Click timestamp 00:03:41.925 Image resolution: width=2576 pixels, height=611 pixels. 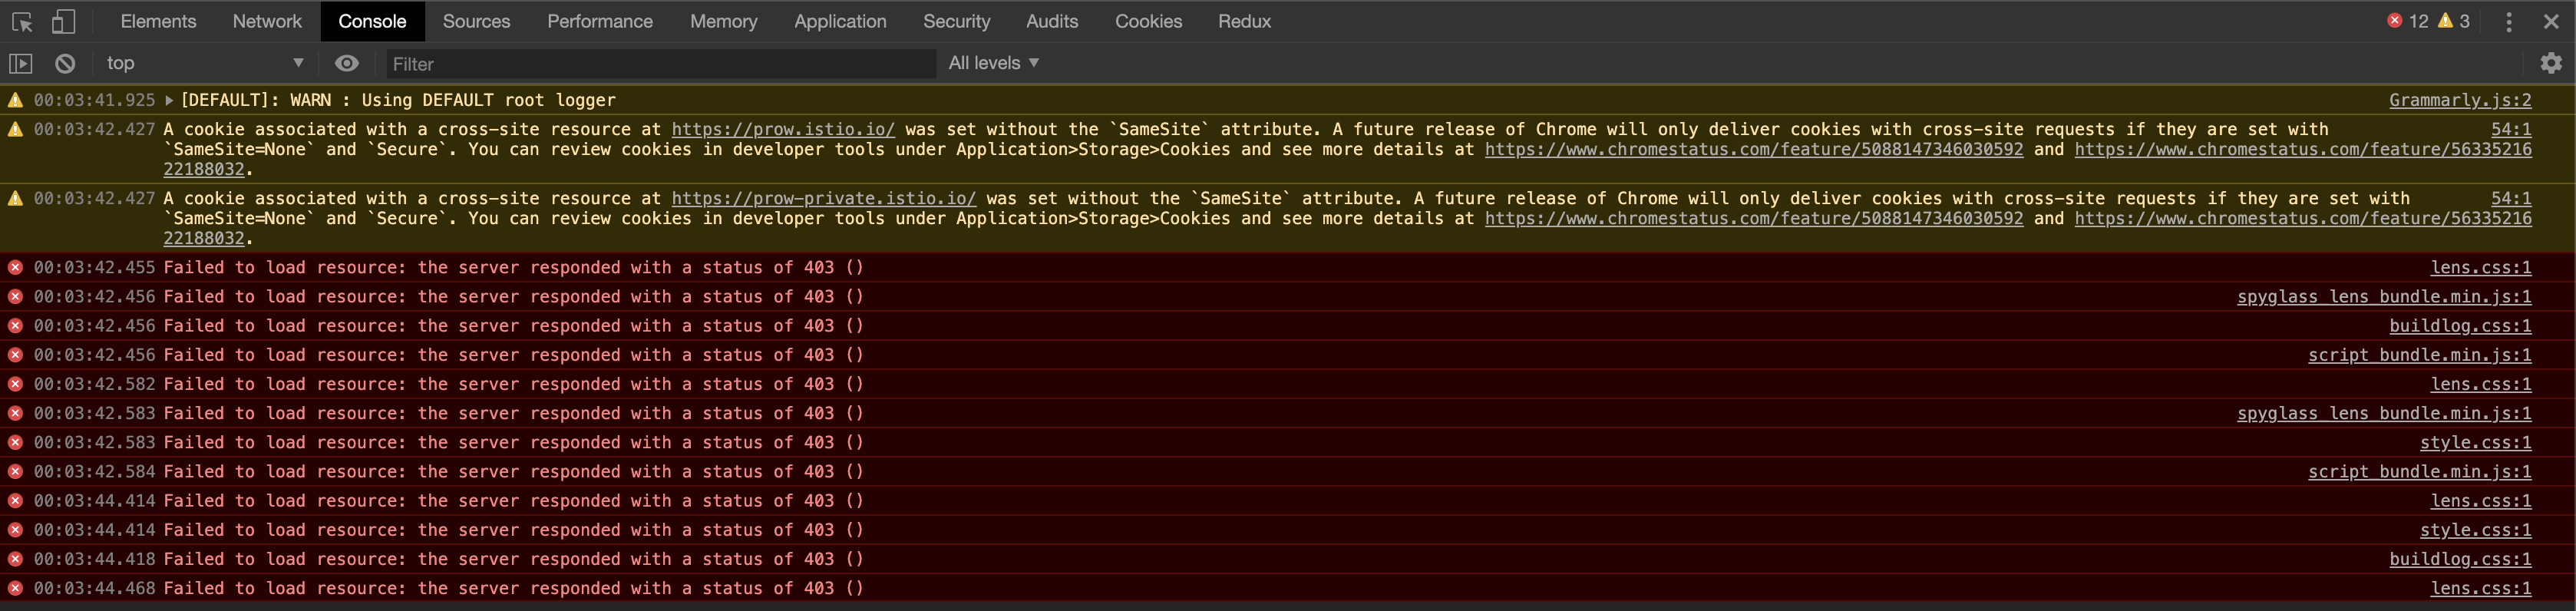pos(94,100)
